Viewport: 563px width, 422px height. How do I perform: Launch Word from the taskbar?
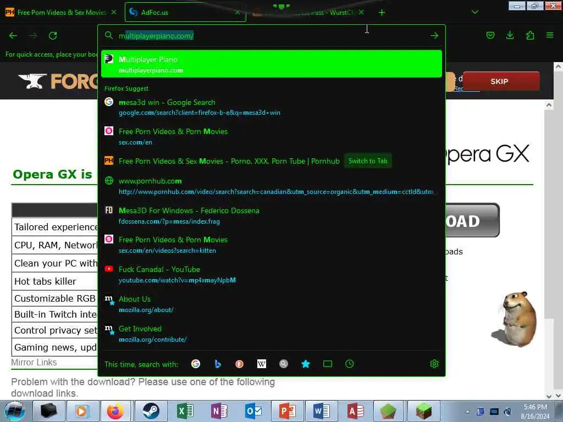321,411
